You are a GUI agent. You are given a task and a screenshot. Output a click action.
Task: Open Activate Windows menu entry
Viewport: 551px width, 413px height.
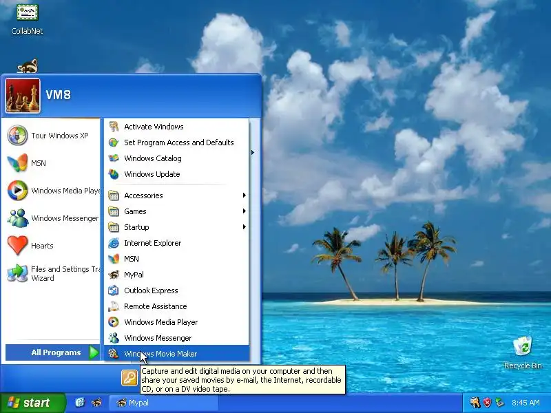pos(176,127)
